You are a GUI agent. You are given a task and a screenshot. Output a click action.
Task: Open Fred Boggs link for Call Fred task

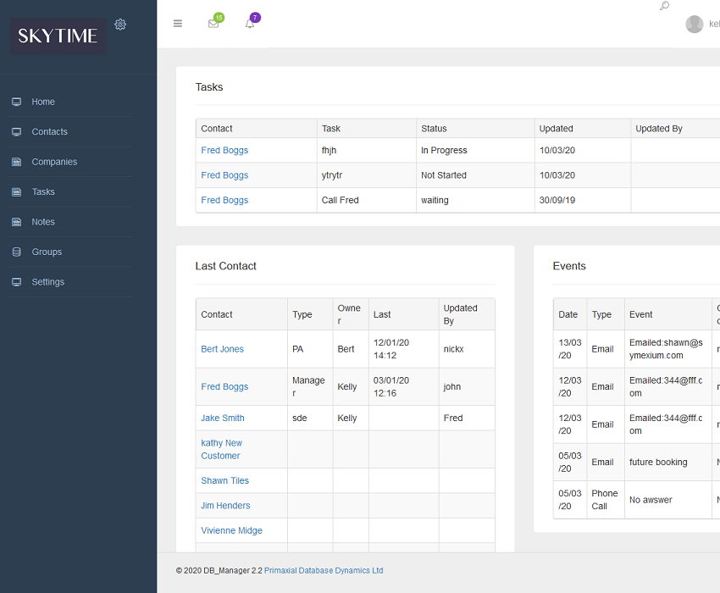click(x=224, y=200)
